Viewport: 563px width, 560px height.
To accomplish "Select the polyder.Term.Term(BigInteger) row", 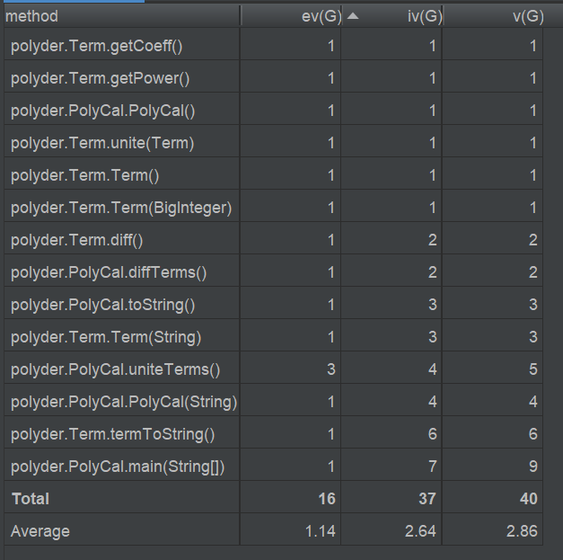I will click(273, 208).
